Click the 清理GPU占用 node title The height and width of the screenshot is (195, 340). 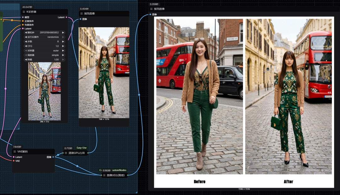click(x=76, y=153)
